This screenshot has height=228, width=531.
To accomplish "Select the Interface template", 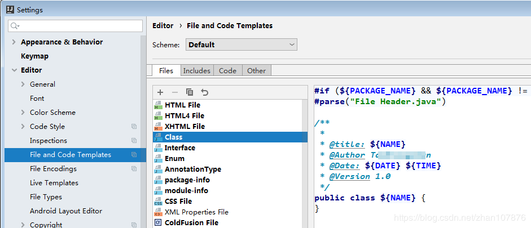I will 179,148.
